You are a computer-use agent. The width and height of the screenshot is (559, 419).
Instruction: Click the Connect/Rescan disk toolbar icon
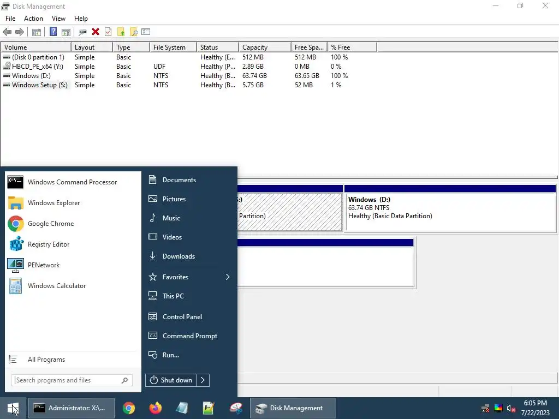click(x=83, y=32)
